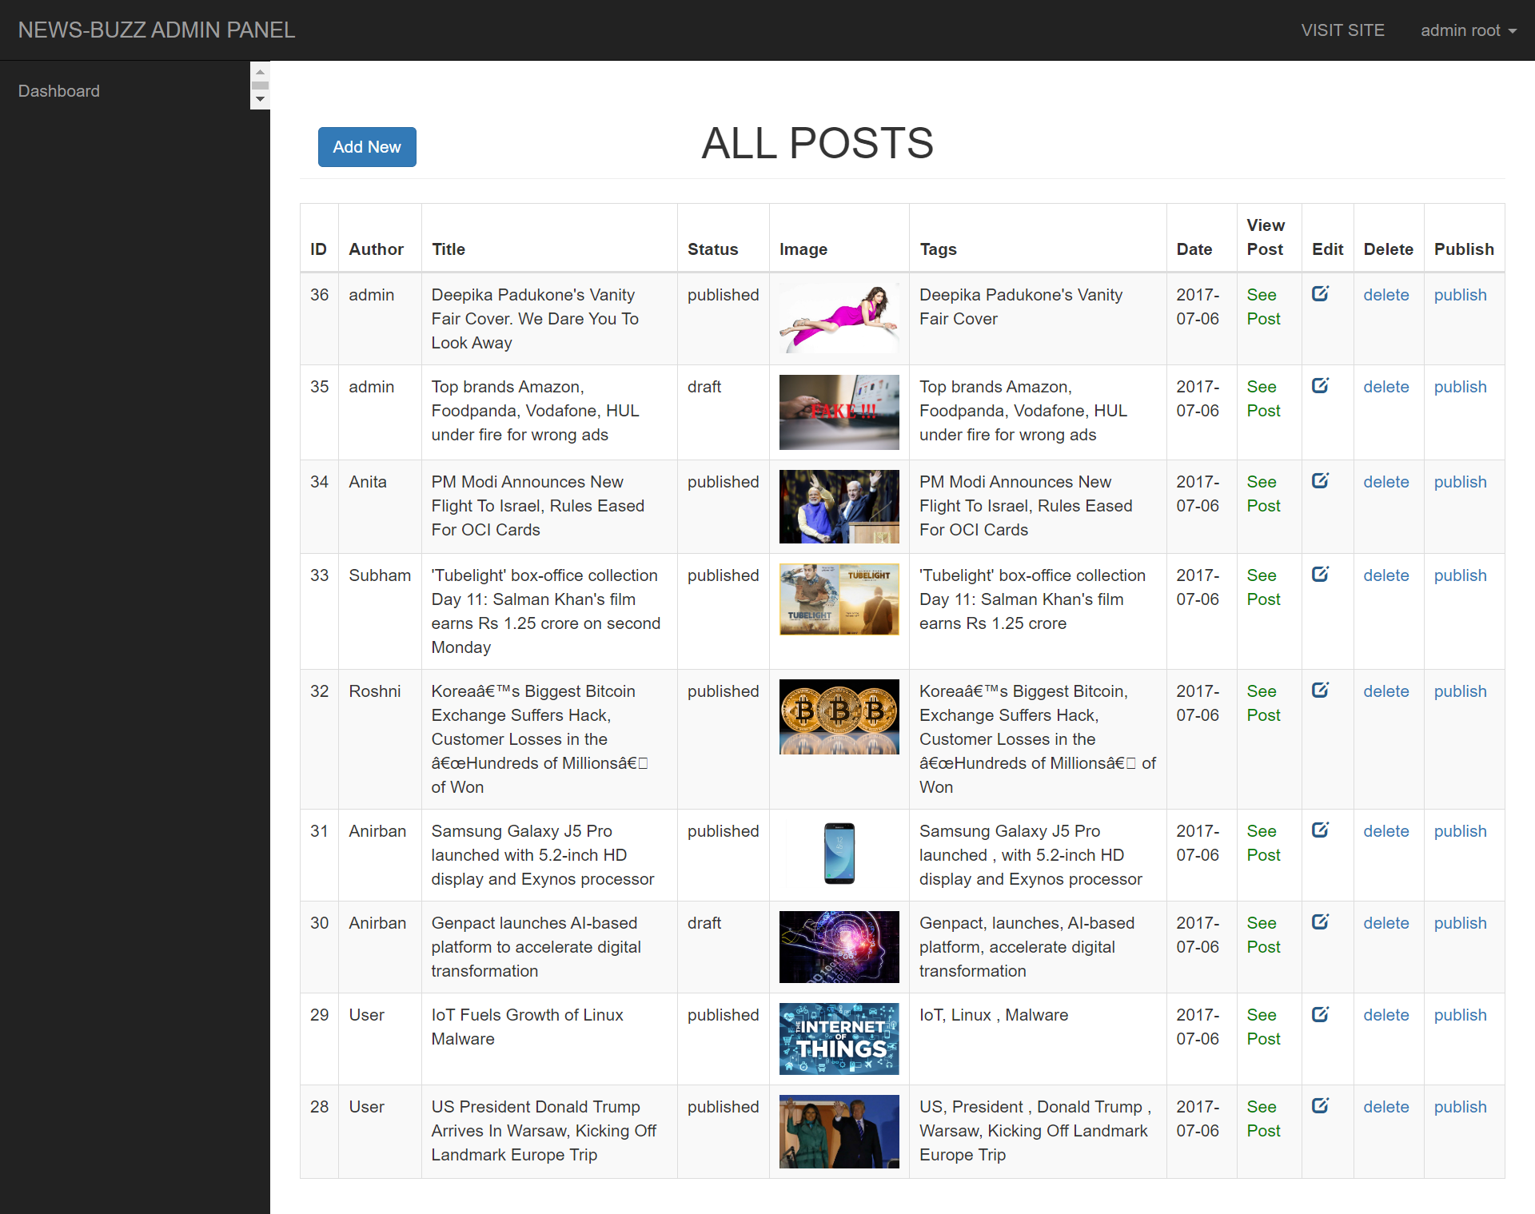Delete the draft post 35

click(x=1386, y=387)
